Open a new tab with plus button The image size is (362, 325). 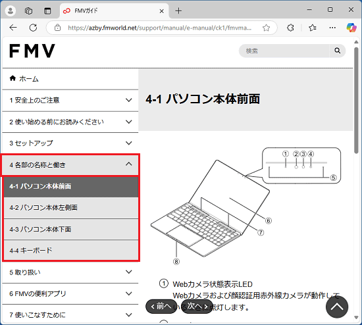coord(178,11)
